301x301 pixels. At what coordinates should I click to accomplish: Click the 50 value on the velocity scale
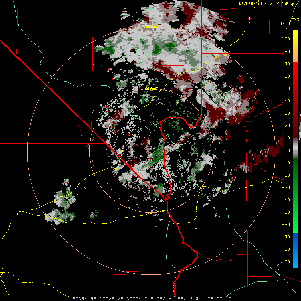[x=287, y=89]
